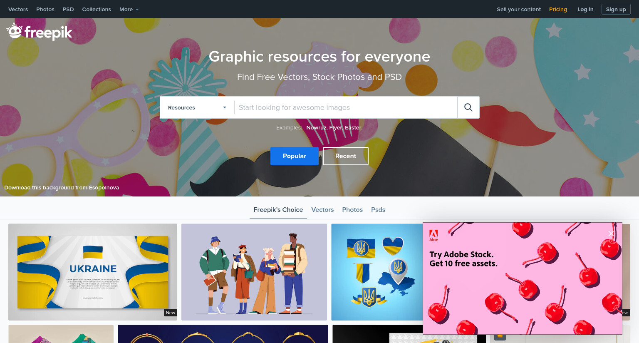
Task: Click the Flyer example search term
Action: [336, 128]
